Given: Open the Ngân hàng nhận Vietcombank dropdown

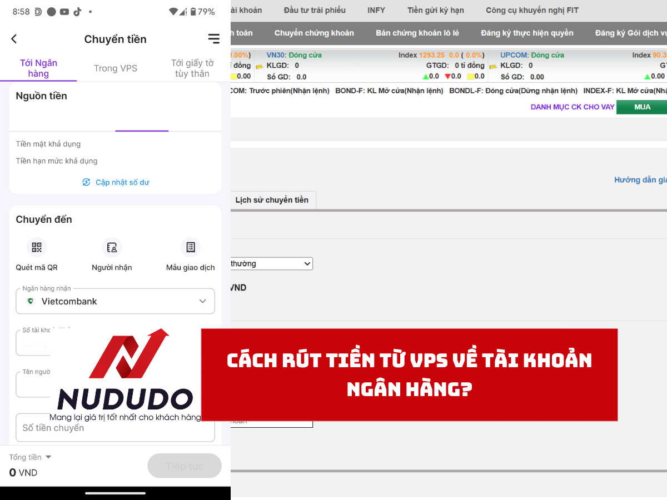Looking at the screenshot, I should coord(115,301).
